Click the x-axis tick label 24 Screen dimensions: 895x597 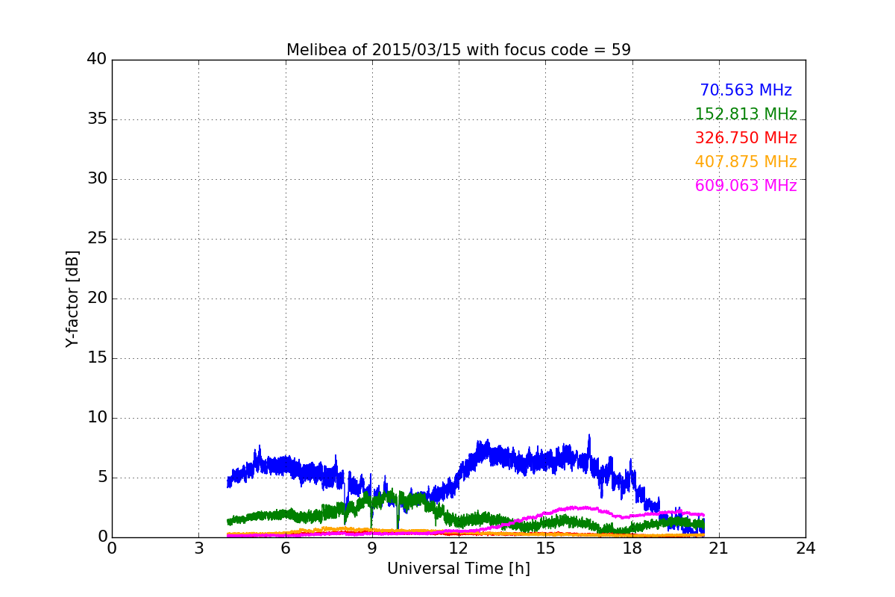(805, 548)
